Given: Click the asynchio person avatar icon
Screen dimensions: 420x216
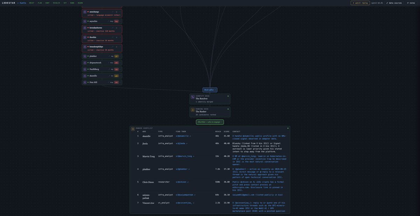Looking at the screenshot, I should coord(85,21).
